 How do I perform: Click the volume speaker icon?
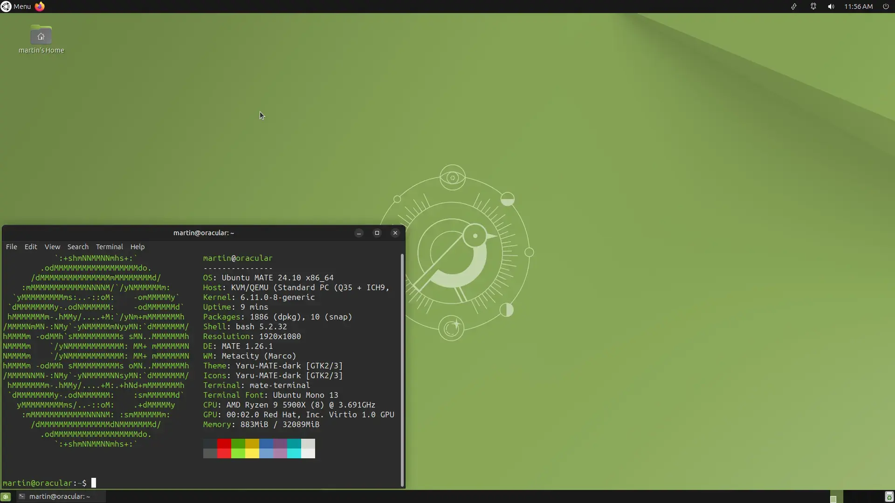[831, 7]
